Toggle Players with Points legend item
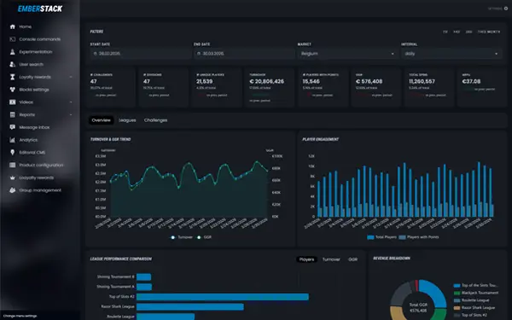Screen dimensions: 512x320 [x=419, y=237]
